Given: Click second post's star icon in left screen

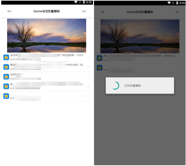Looking at the screenshot, I should coord(6,67).
